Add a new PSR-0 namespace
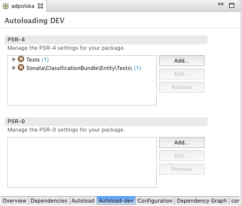242x206 pixels. 182,142
